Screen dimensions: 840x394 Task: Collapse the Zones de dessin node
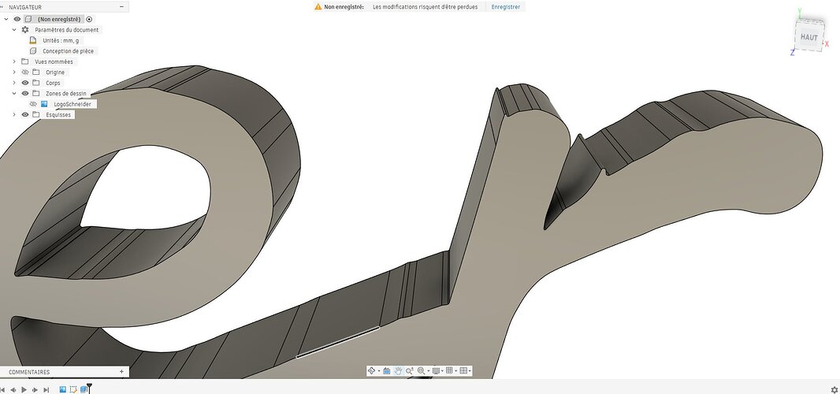pyautogui.click(x=14, y=93)
